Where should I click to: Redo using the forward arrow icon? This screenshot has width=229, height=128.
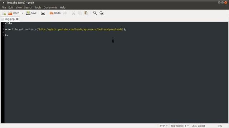pos(65,13)
